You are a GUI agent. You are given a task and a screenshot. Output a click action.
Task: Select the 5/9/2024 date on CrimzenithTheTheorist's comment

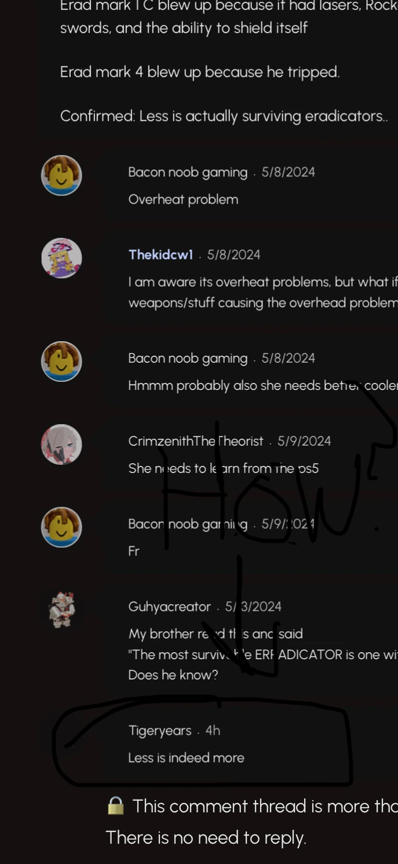pos(304,441)
